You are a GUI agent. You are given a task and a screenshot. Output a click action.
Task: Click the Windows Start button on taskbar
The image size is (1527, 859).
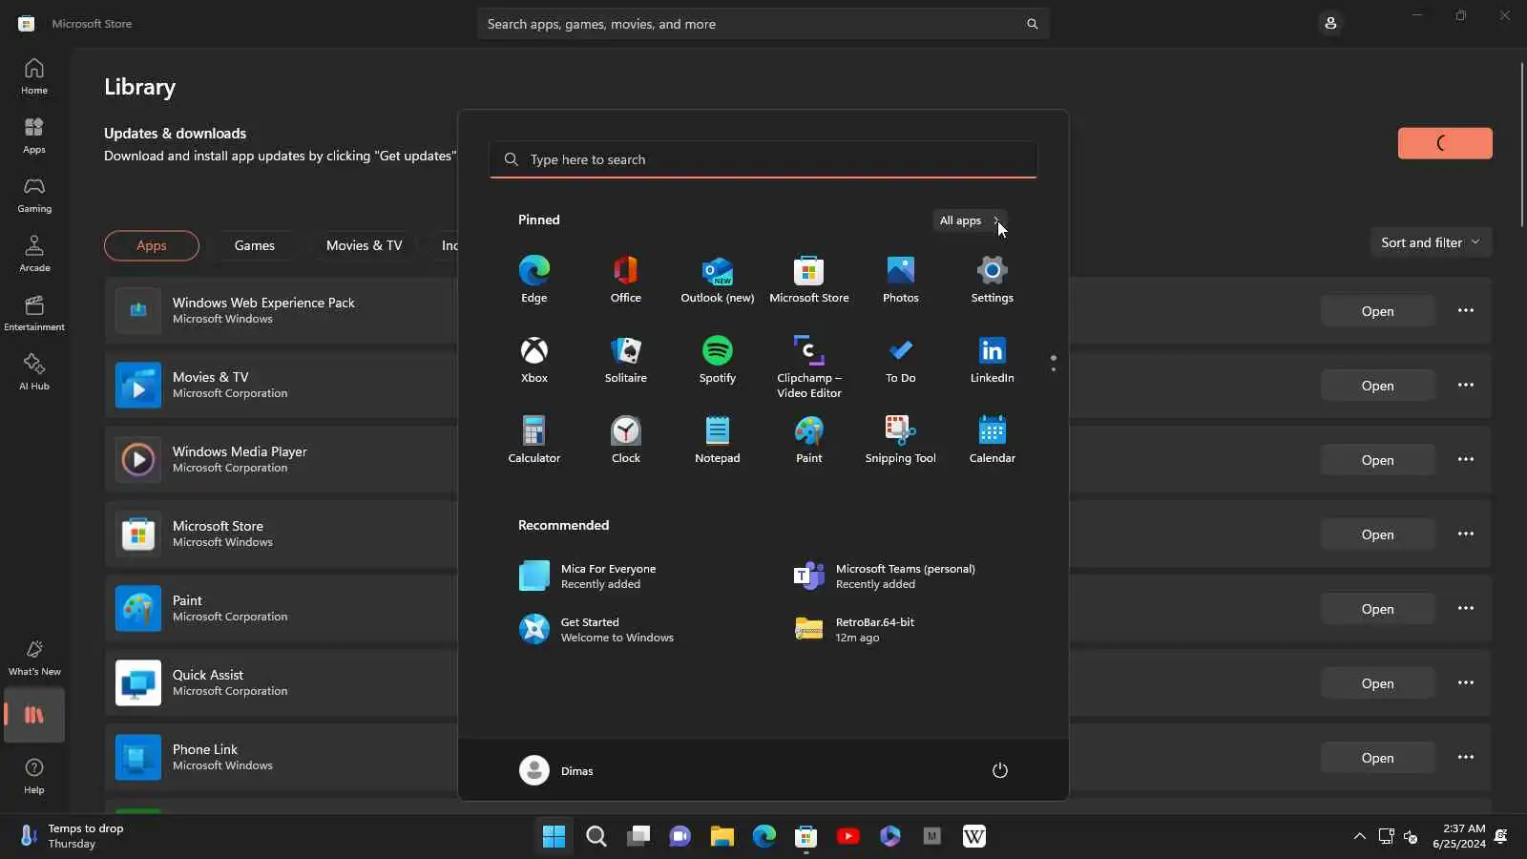554,836
